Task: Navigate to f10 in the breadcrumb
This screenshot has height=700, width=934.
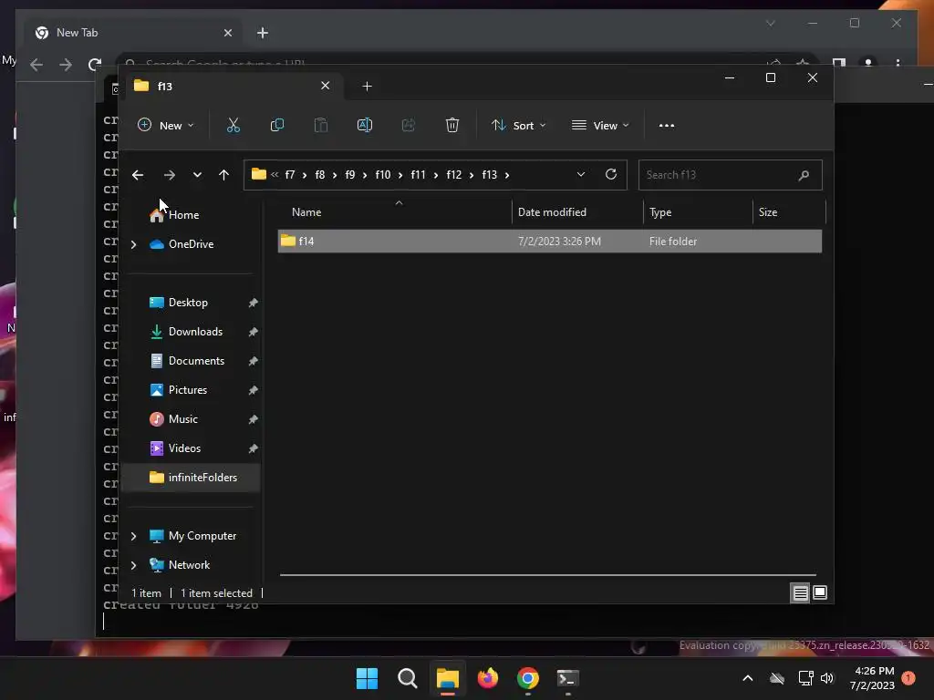Action: coord(382,175)
